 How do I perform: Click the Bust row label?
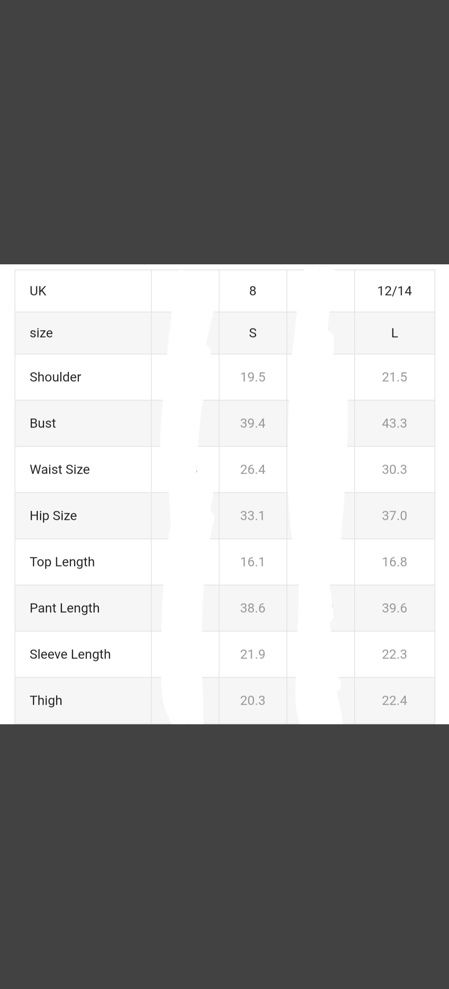43,423
